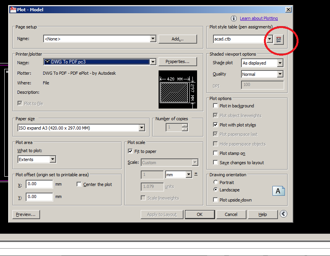Click the Plot to file checkbox
Viewport: 330px width, 256px height.
coord(20,103)
